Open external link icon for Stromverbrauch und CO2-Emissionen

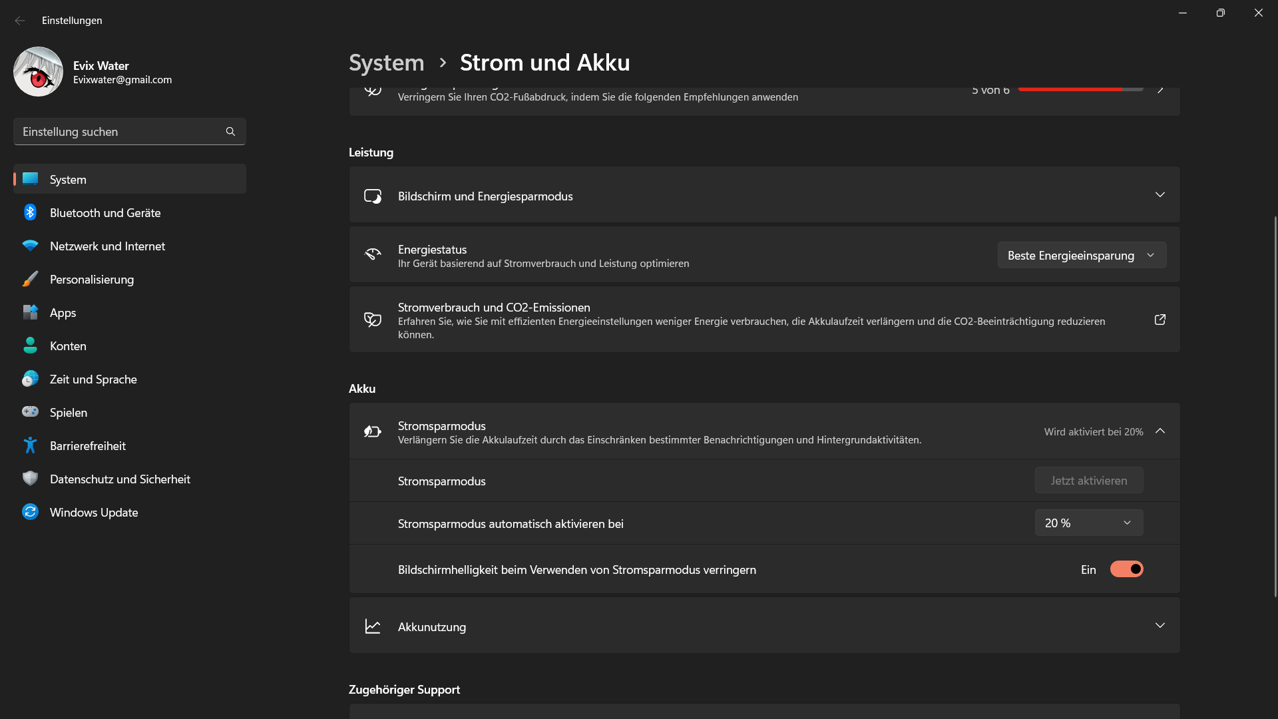(1160, 320)
